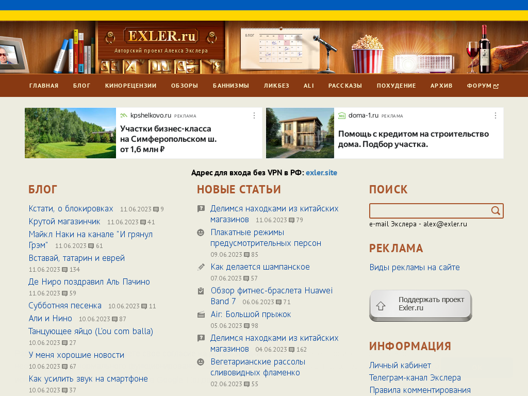Image resolution: width=528 pixels, height=396 pixels.
Task: Click comment icon beside Субботняя песенка
Action: click(x=144, y=306)
